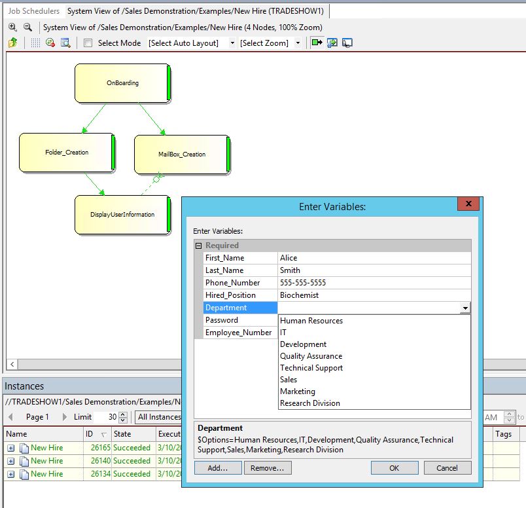
Task: Collapse the Required variables section
Action: pyautogui.click(x=199, y=245)
